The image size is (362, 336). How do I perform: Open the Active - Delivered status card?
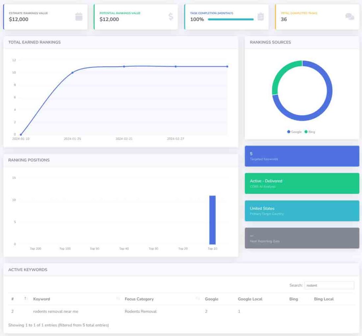coord(302,183)
